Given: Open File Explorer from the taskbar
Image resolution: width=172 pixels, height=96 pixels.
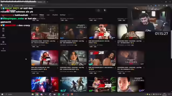Looking at the screenshot, I should point(33,94).
